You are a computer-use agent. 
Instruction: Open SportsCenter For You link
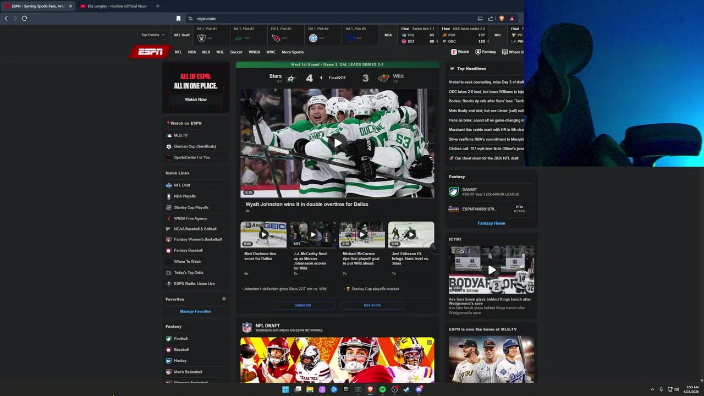pyautogui.click(x=191, y=157)
